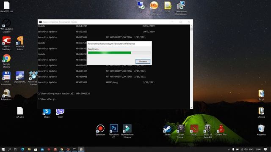Launch Garena Plus desktop shortcut
The height and width of the screenshot is (152, 271).
coord(221,130)
